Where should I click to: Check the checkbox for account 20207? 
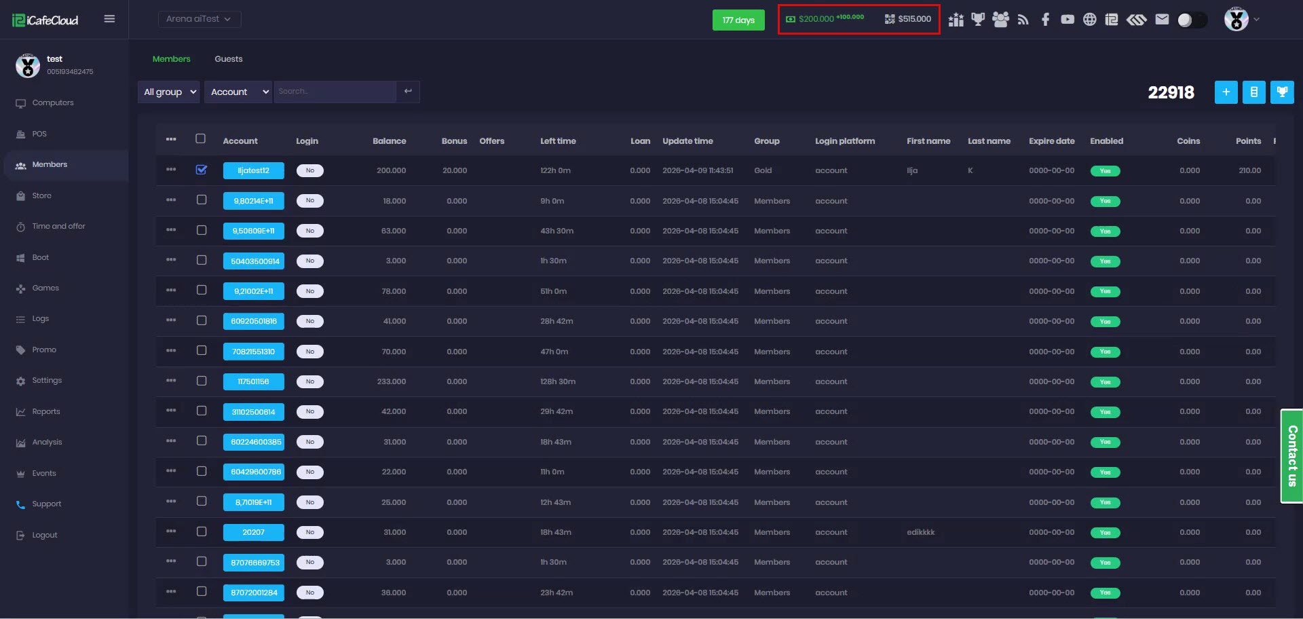tap(202, 531)
